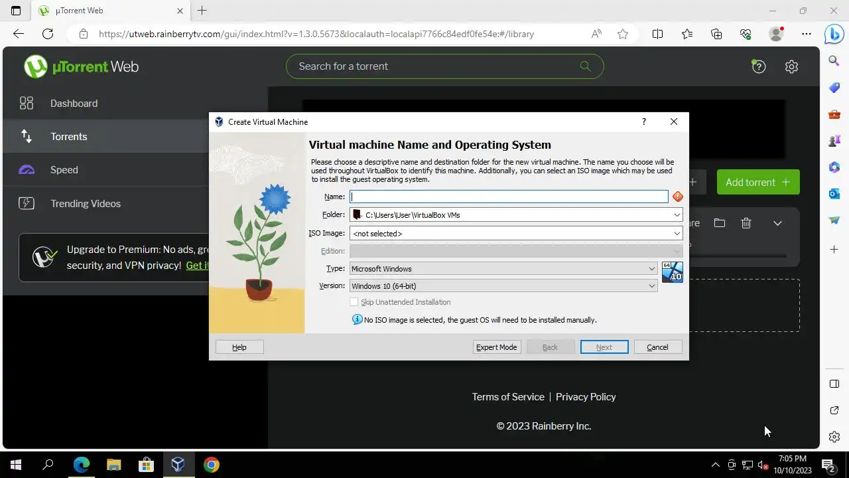The width and height of the screenshot is (849, 478).
Task: Open µTorrent settings gear
Action: (x=791, y=66)
